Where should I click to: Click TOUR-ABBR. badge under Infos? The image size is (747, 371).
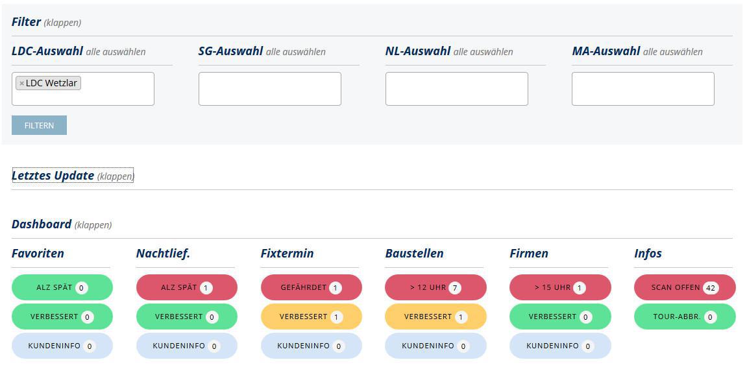click(685, 317)
